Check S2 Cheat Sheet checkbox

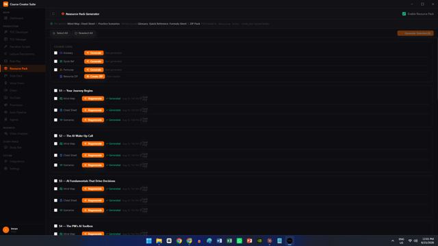tap(55, 155)
